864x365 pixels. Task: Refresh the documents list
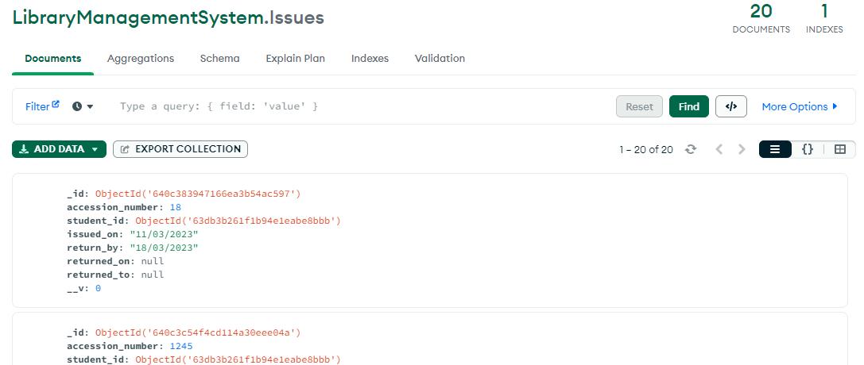pyautogui.click(x=691, y=149)
